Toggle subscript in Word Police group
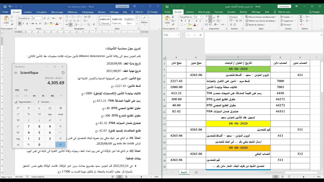This screenshot has width=324, height=182. 36,24
